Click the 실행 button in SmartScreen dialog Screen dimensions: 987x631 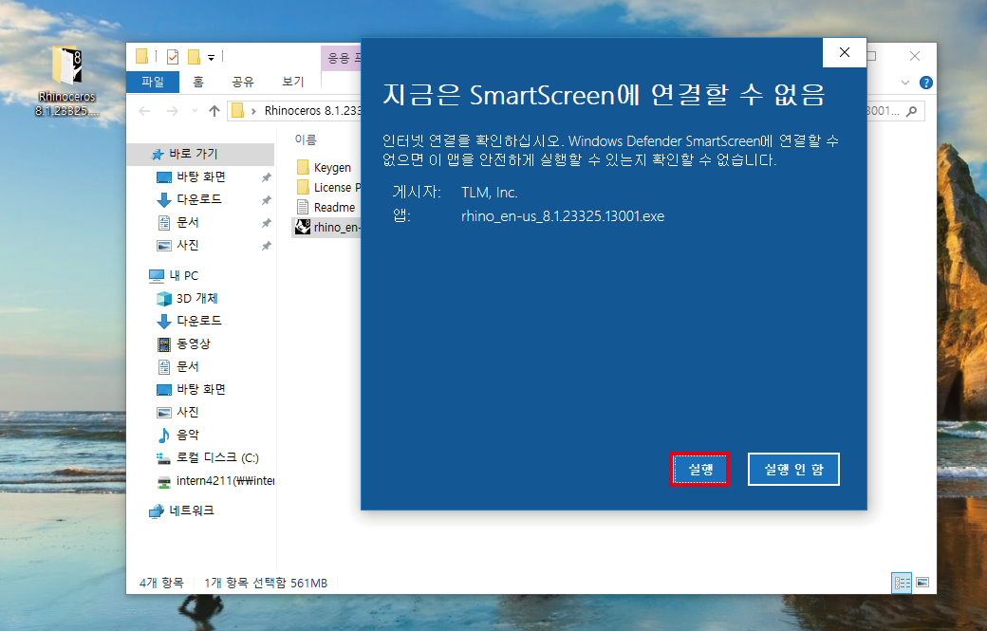(x=699, y=470)
